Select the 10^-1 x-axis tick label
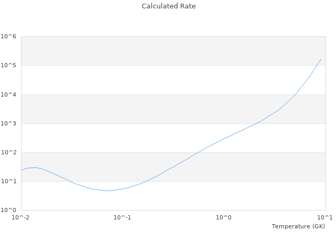336x252 pixels. click(x=122, y=217)
